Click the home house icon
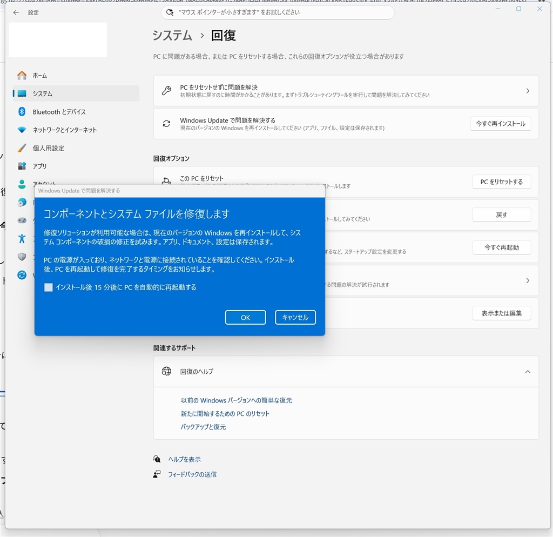553x537 pixels. tap(22, 75)
